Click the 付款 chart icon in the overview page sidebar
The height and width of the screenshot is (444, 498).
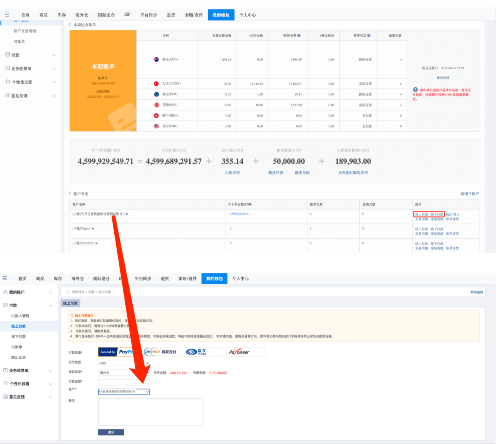(x=8, y=55)
